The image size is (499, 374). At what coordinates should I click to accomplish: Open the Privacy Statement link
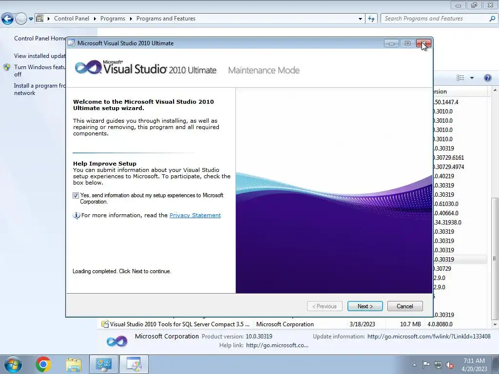tap(195, 215)
